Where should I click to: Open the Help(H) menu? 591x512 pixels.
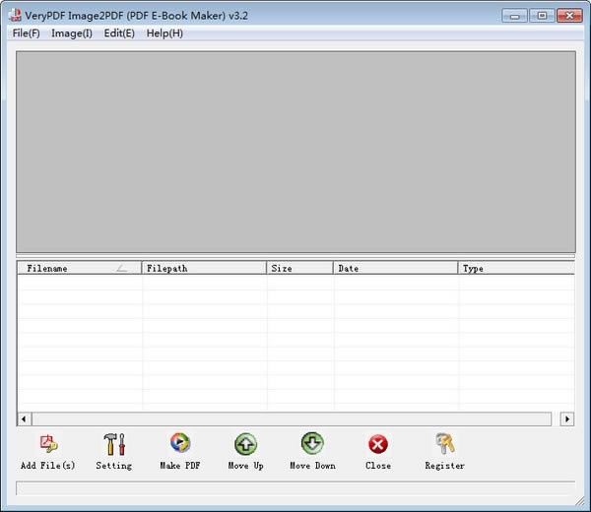point(164,33)
